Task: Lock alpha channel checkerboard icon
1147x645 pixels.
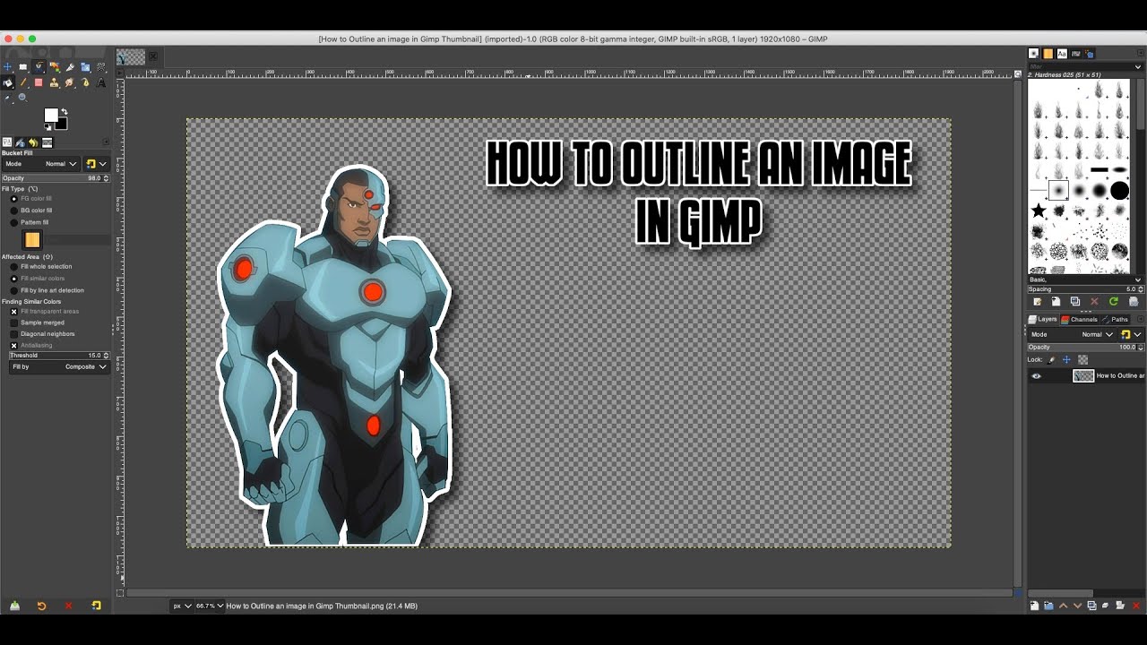Action: pyautogui.click(x=1082, y=360)
